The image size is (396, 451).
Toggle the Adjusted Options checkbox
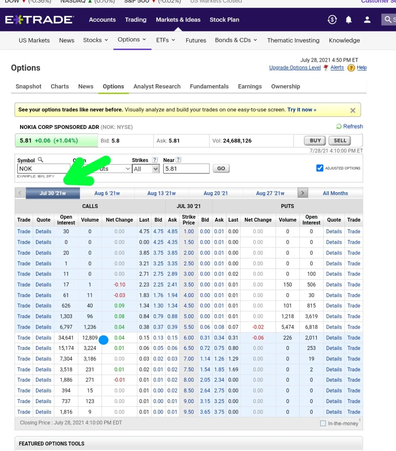(320, 168)
